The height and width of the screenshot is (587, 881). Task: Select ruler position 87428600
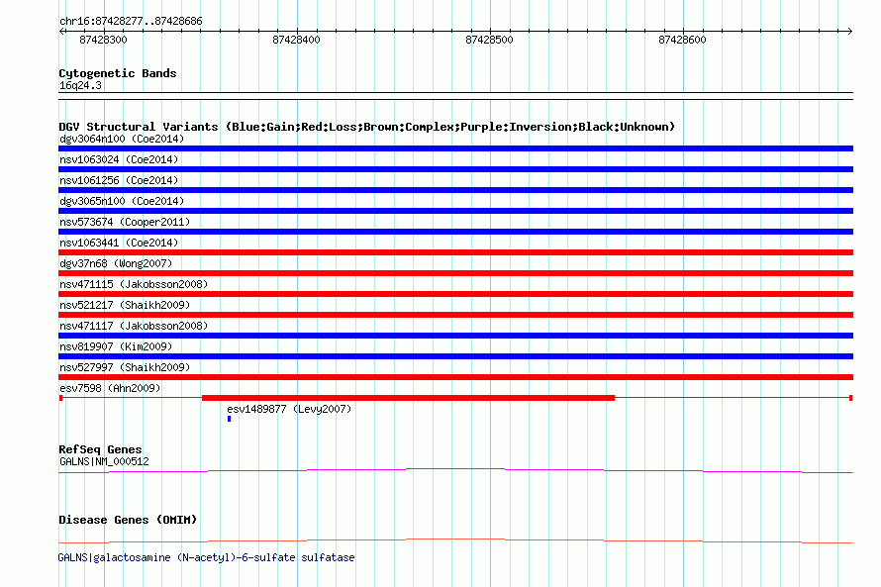point(682,40)
